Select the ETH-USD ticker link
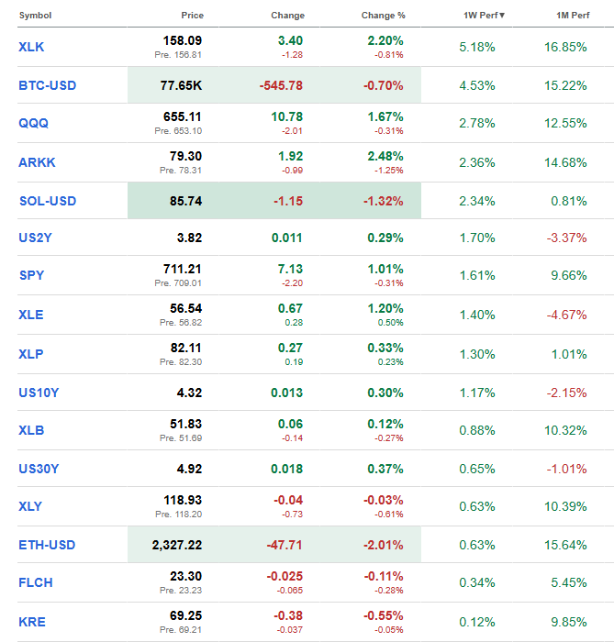The image size is (614, 642). [48, 545]
